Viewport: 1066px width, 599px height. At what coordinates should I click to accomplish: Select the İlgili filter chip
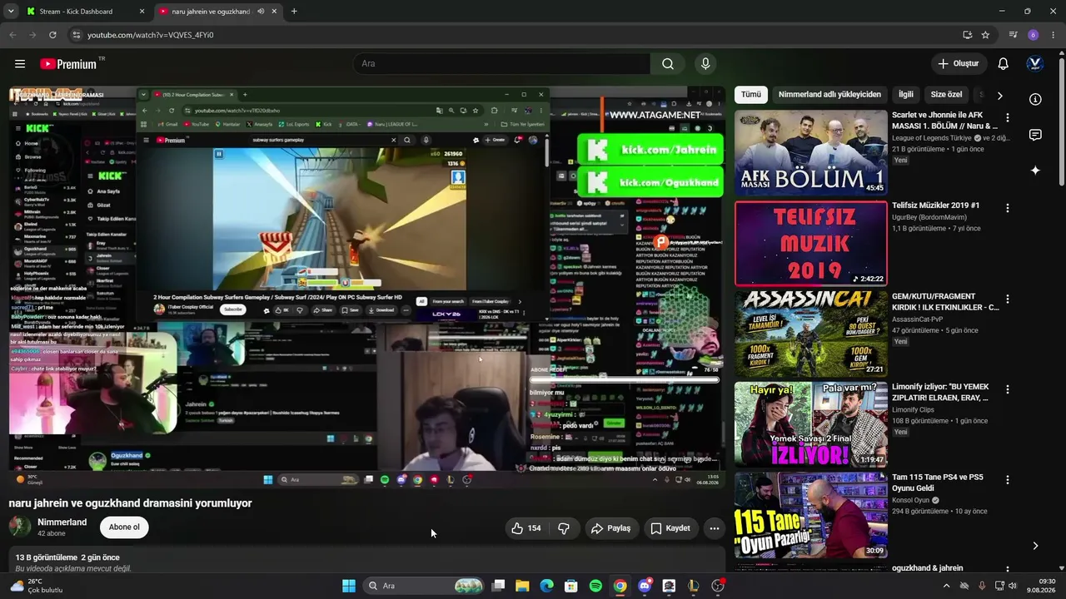click(x=906, y=95)
